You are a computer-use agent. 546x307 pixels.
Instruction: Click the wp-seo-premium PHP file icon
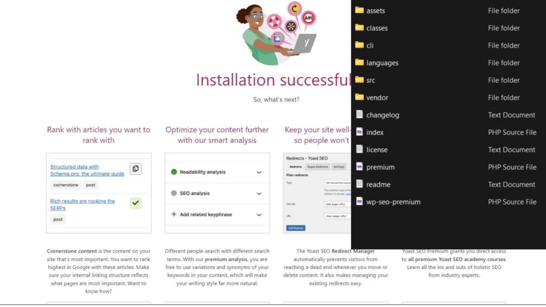(359, 202)
